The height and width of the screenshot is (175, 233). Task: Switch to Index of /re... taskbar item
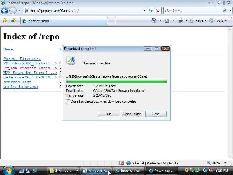click(129, 171)
